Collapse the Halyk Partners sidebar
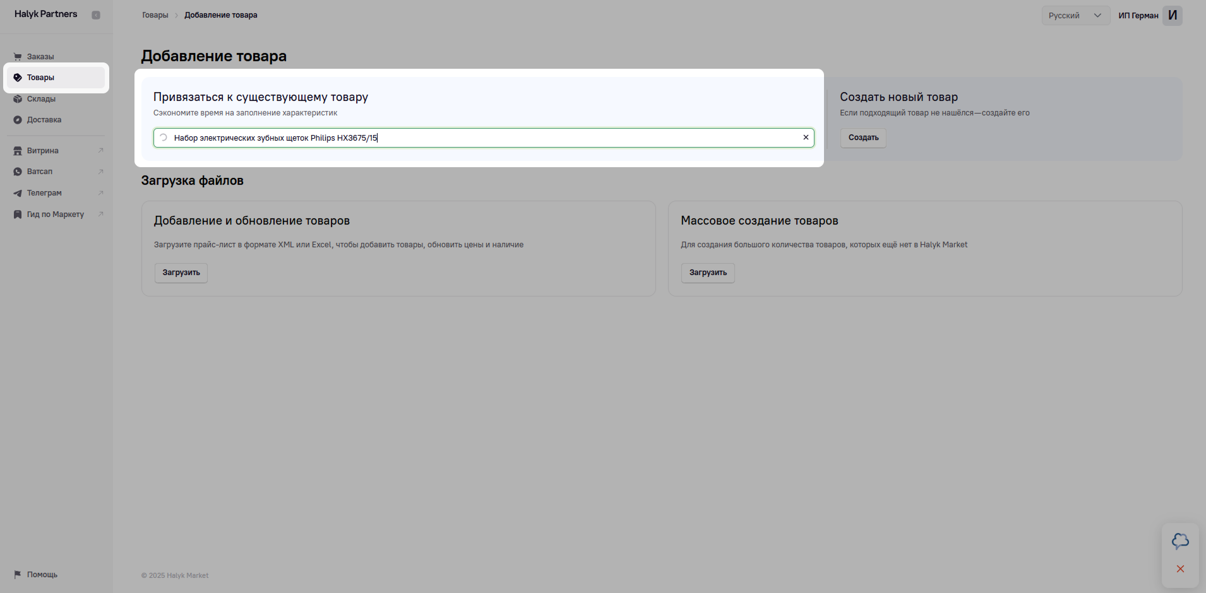Screen dimensions: 1206x593 [96, 15]
